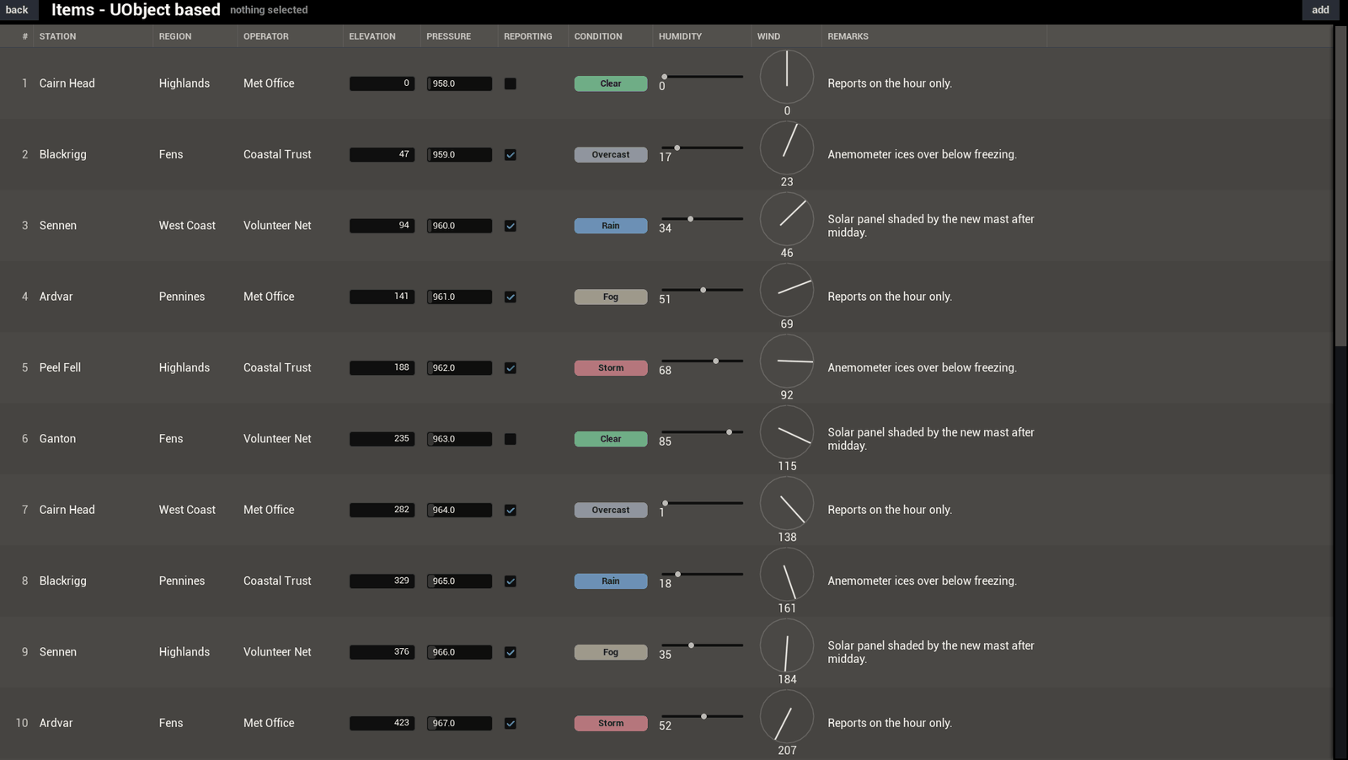
Task: Click the Rain condition badge for Sennen row 3
Action: coord(611,226)
